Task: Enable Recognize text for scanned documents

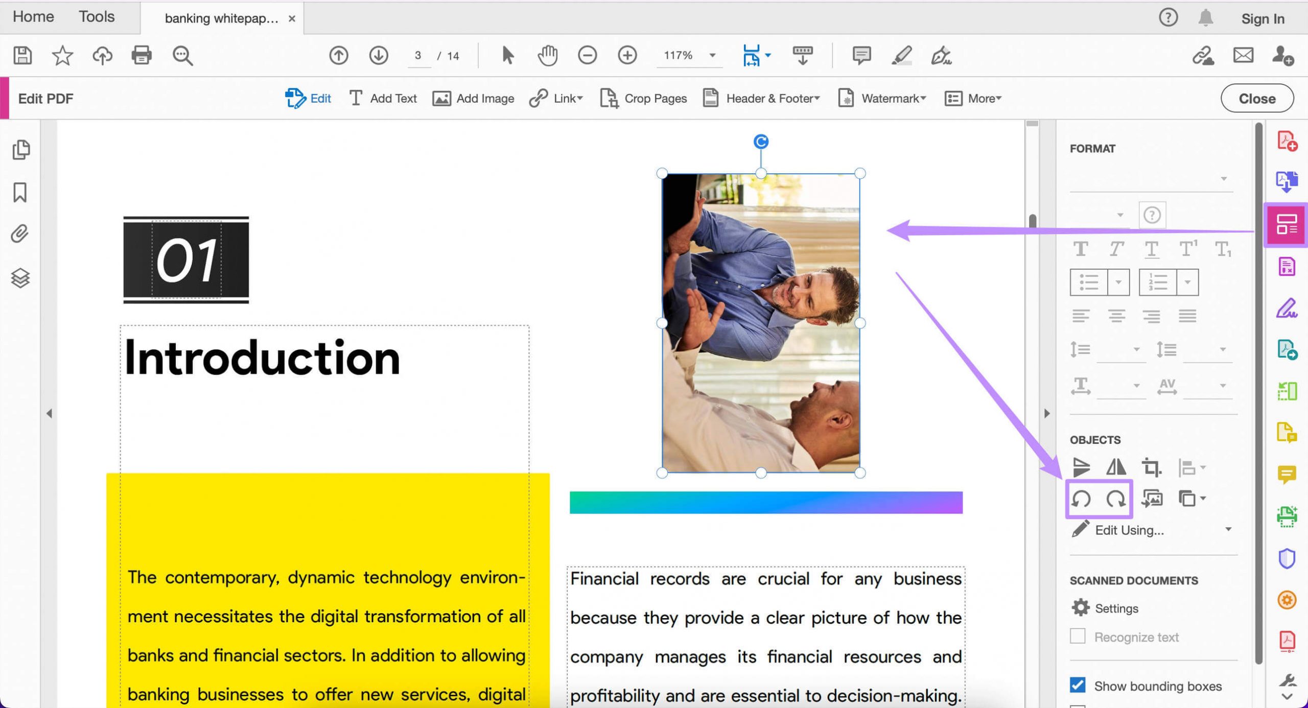Action: (x=1078, y=636)
